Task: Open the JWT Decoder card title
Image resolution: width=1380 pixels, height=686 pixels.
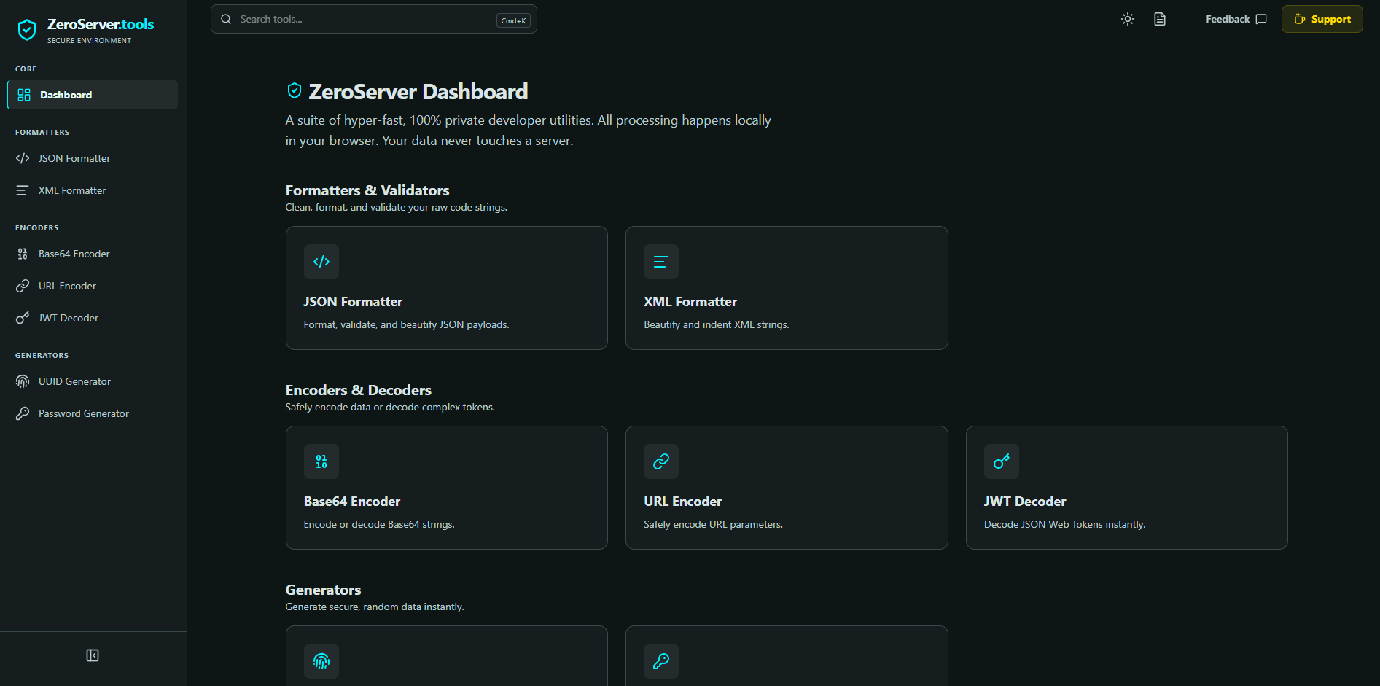Action: click(x=1025, y=502)
